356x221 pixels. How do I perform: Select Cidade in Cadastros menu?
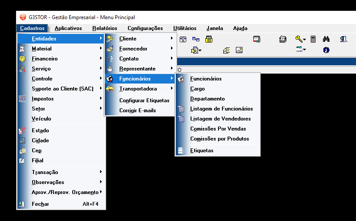pyautogui.click(x=40, y=141)
